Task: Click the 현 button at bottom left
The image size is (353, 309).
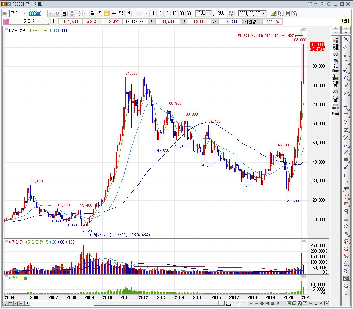Action: pos(11,303)
